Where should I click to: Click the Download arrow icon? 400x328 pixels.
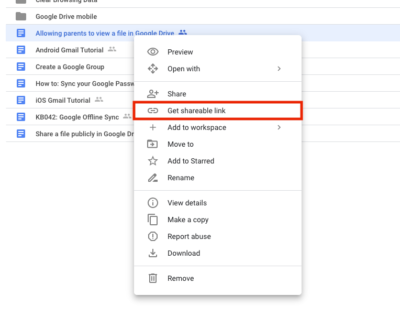152,253
